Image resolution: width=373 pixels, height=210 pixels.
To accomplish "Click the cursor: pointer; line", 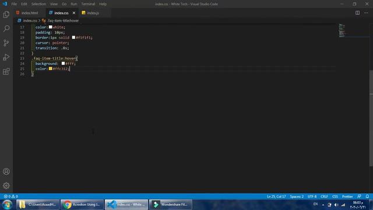I will (52, 43).
